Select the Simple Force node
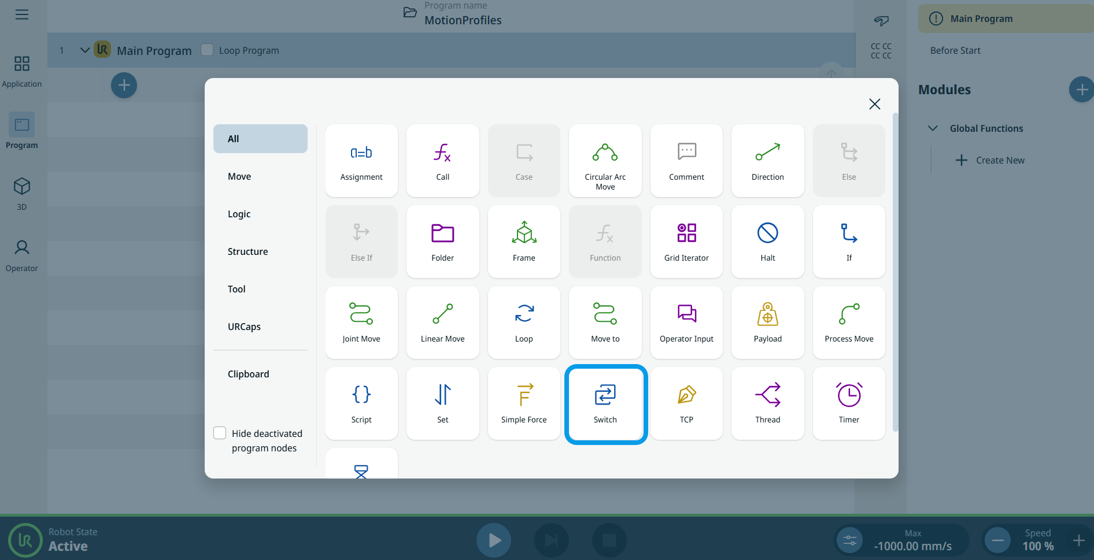 click(x=523, y=403)
